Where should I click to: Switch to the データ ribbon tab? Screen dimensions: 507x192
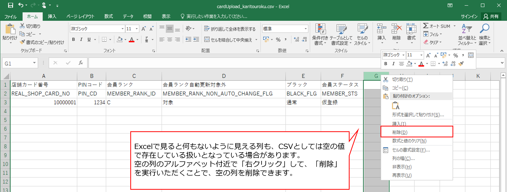coord(128,16)
